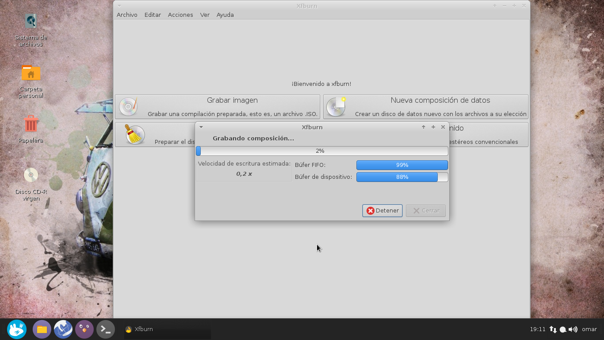This screenshot has height=340, width=604.
Task: Click the Velocidad de escritura estimada label
Action: pyautogui.click(x=244, y=164)
